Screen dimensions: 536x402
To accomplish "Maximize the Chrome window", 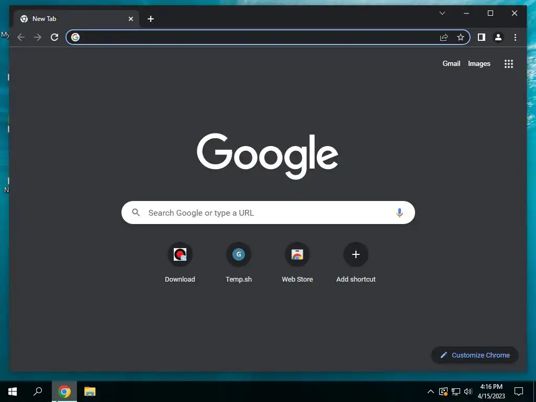I will point(490,13).
